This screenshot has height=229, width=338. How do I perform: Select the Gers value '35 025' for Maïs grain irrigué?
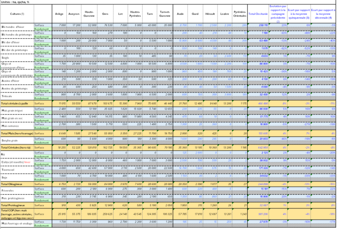(x=109, y=109)
